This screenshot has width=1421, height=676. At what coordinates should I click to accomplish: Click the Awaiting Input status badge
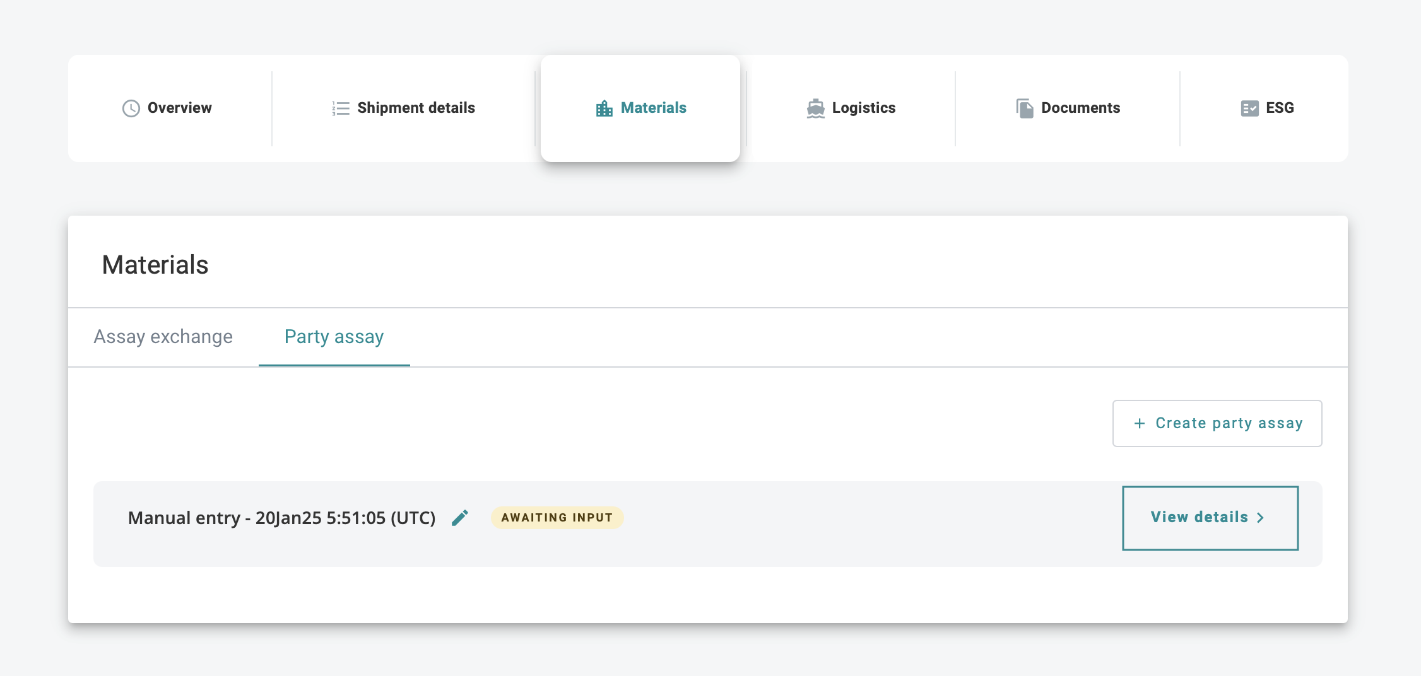tap(557, 518)
